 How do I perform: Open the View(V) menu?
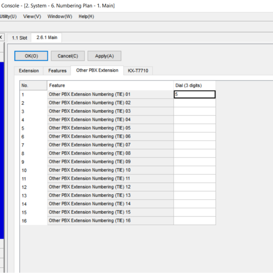coord(32,16)
